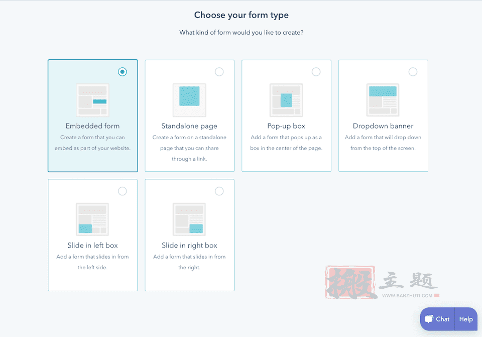Click the "Choose your form type" heading
The width and height of the screenshot is (482, 337).
[242, 15]
